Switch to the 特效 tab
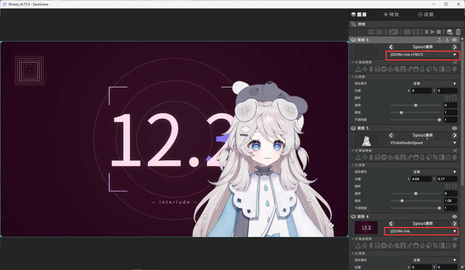465x270 pixels. [x=391, y=14]
